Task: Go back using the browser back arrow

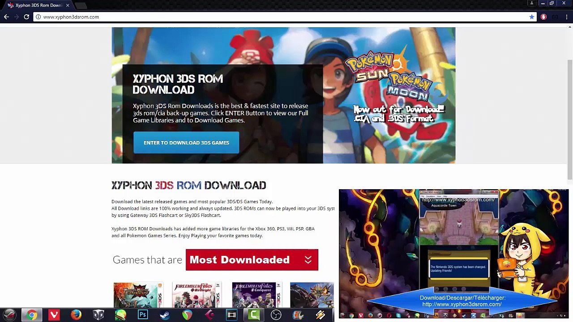Action: point(6,17)
